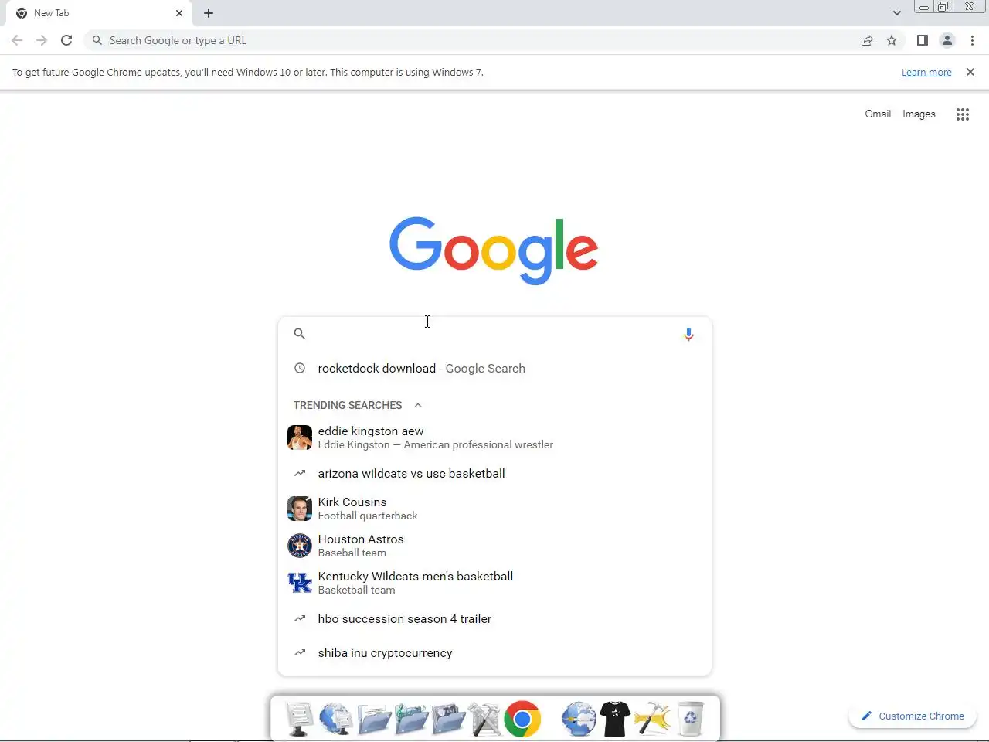The height and width of the screenshot is (742, 989).
Task: Click the search magnifier icon in search box
Action: pyautogui.click(x=299, y=334)
